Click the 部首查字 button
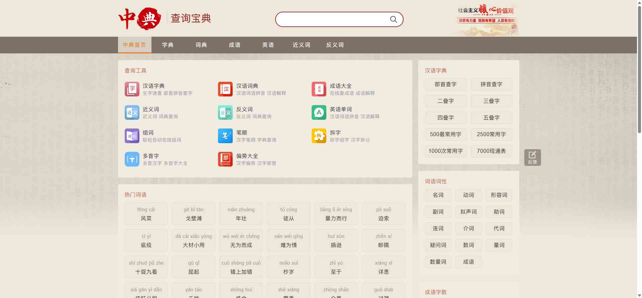Screen dimensions: 642x298 445,84
